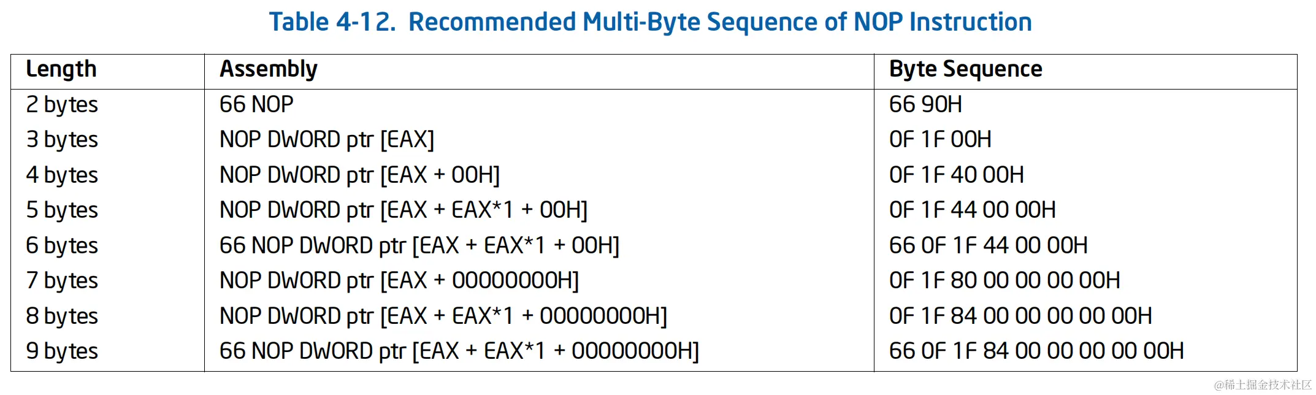This screenshot has width=1316, height=395.
Task: Click the '6 bytes' length cell
Action: click(x=62, y=245)
